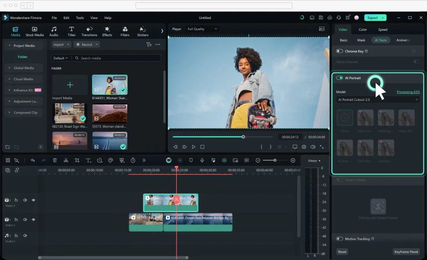The height and width of the screenshot is (260, 427).
Task: Hide the Video 2 track with eye icon
Action: pyautogui.click(x=33, y=200)
